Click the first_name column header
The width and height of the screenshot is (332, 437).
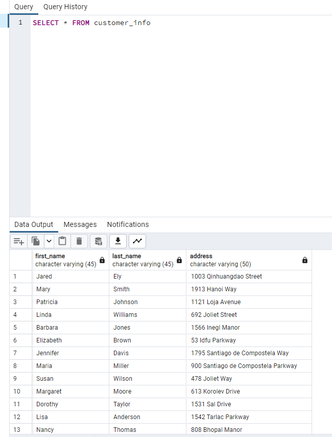(x=70, y=260)
